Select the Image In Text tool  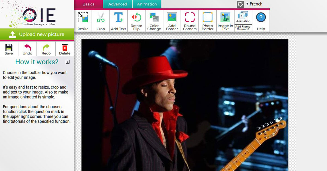[x=225, y=21]
